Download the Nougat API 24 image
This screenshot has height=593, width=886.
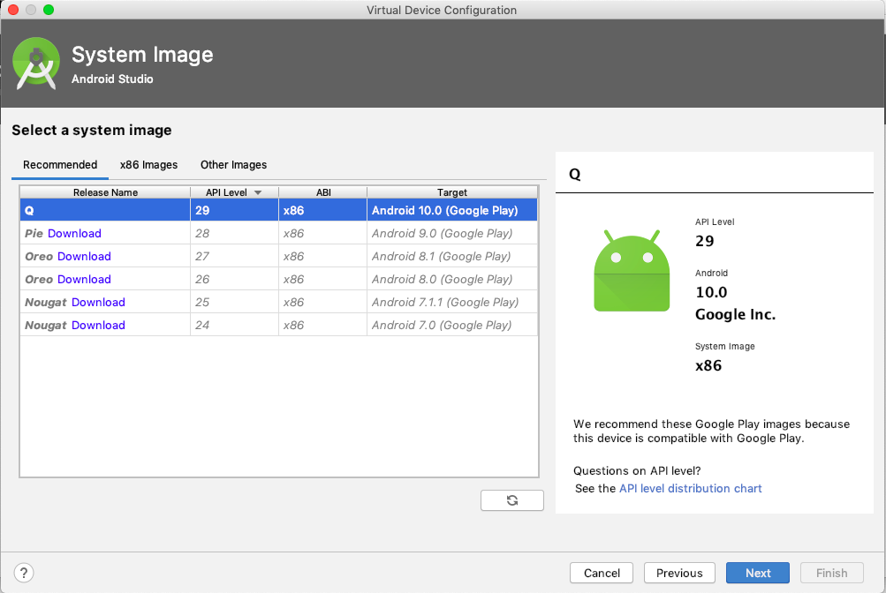(98, 325)
